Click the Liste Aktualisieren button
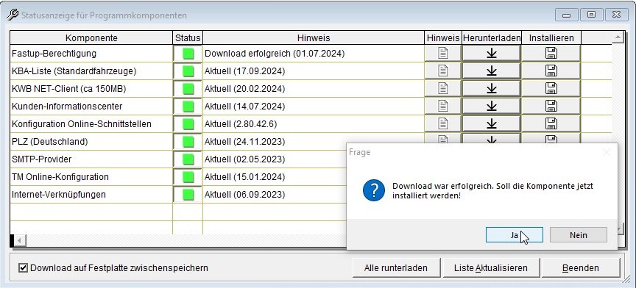This screenshot has width=636, height=288. [x=491, y=268]
